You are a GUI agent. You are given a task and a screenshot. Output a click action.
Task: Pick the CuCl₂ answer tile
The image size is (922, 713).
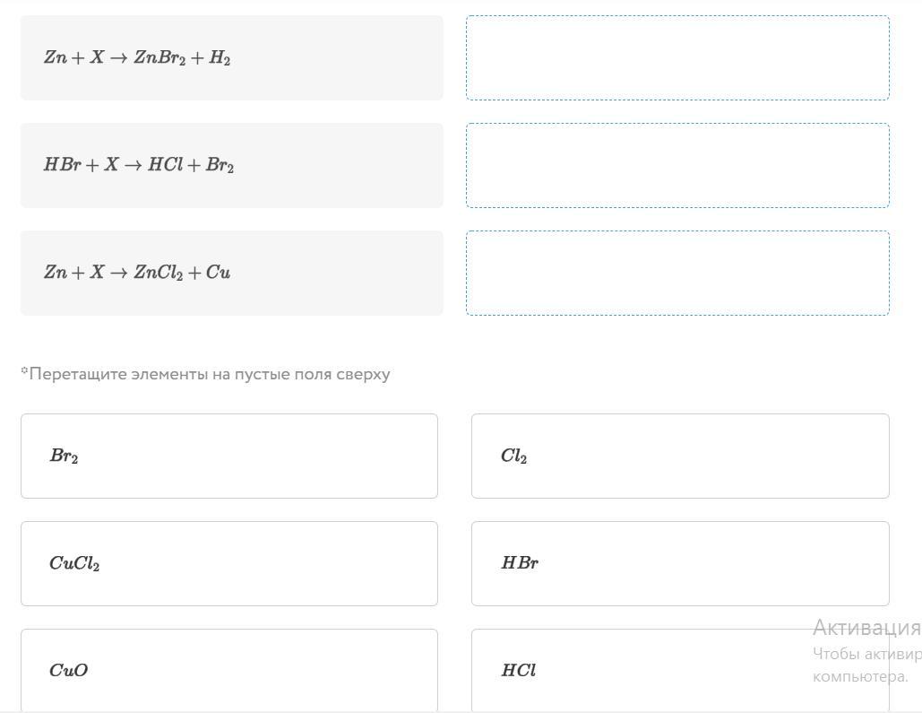[228, 563]
